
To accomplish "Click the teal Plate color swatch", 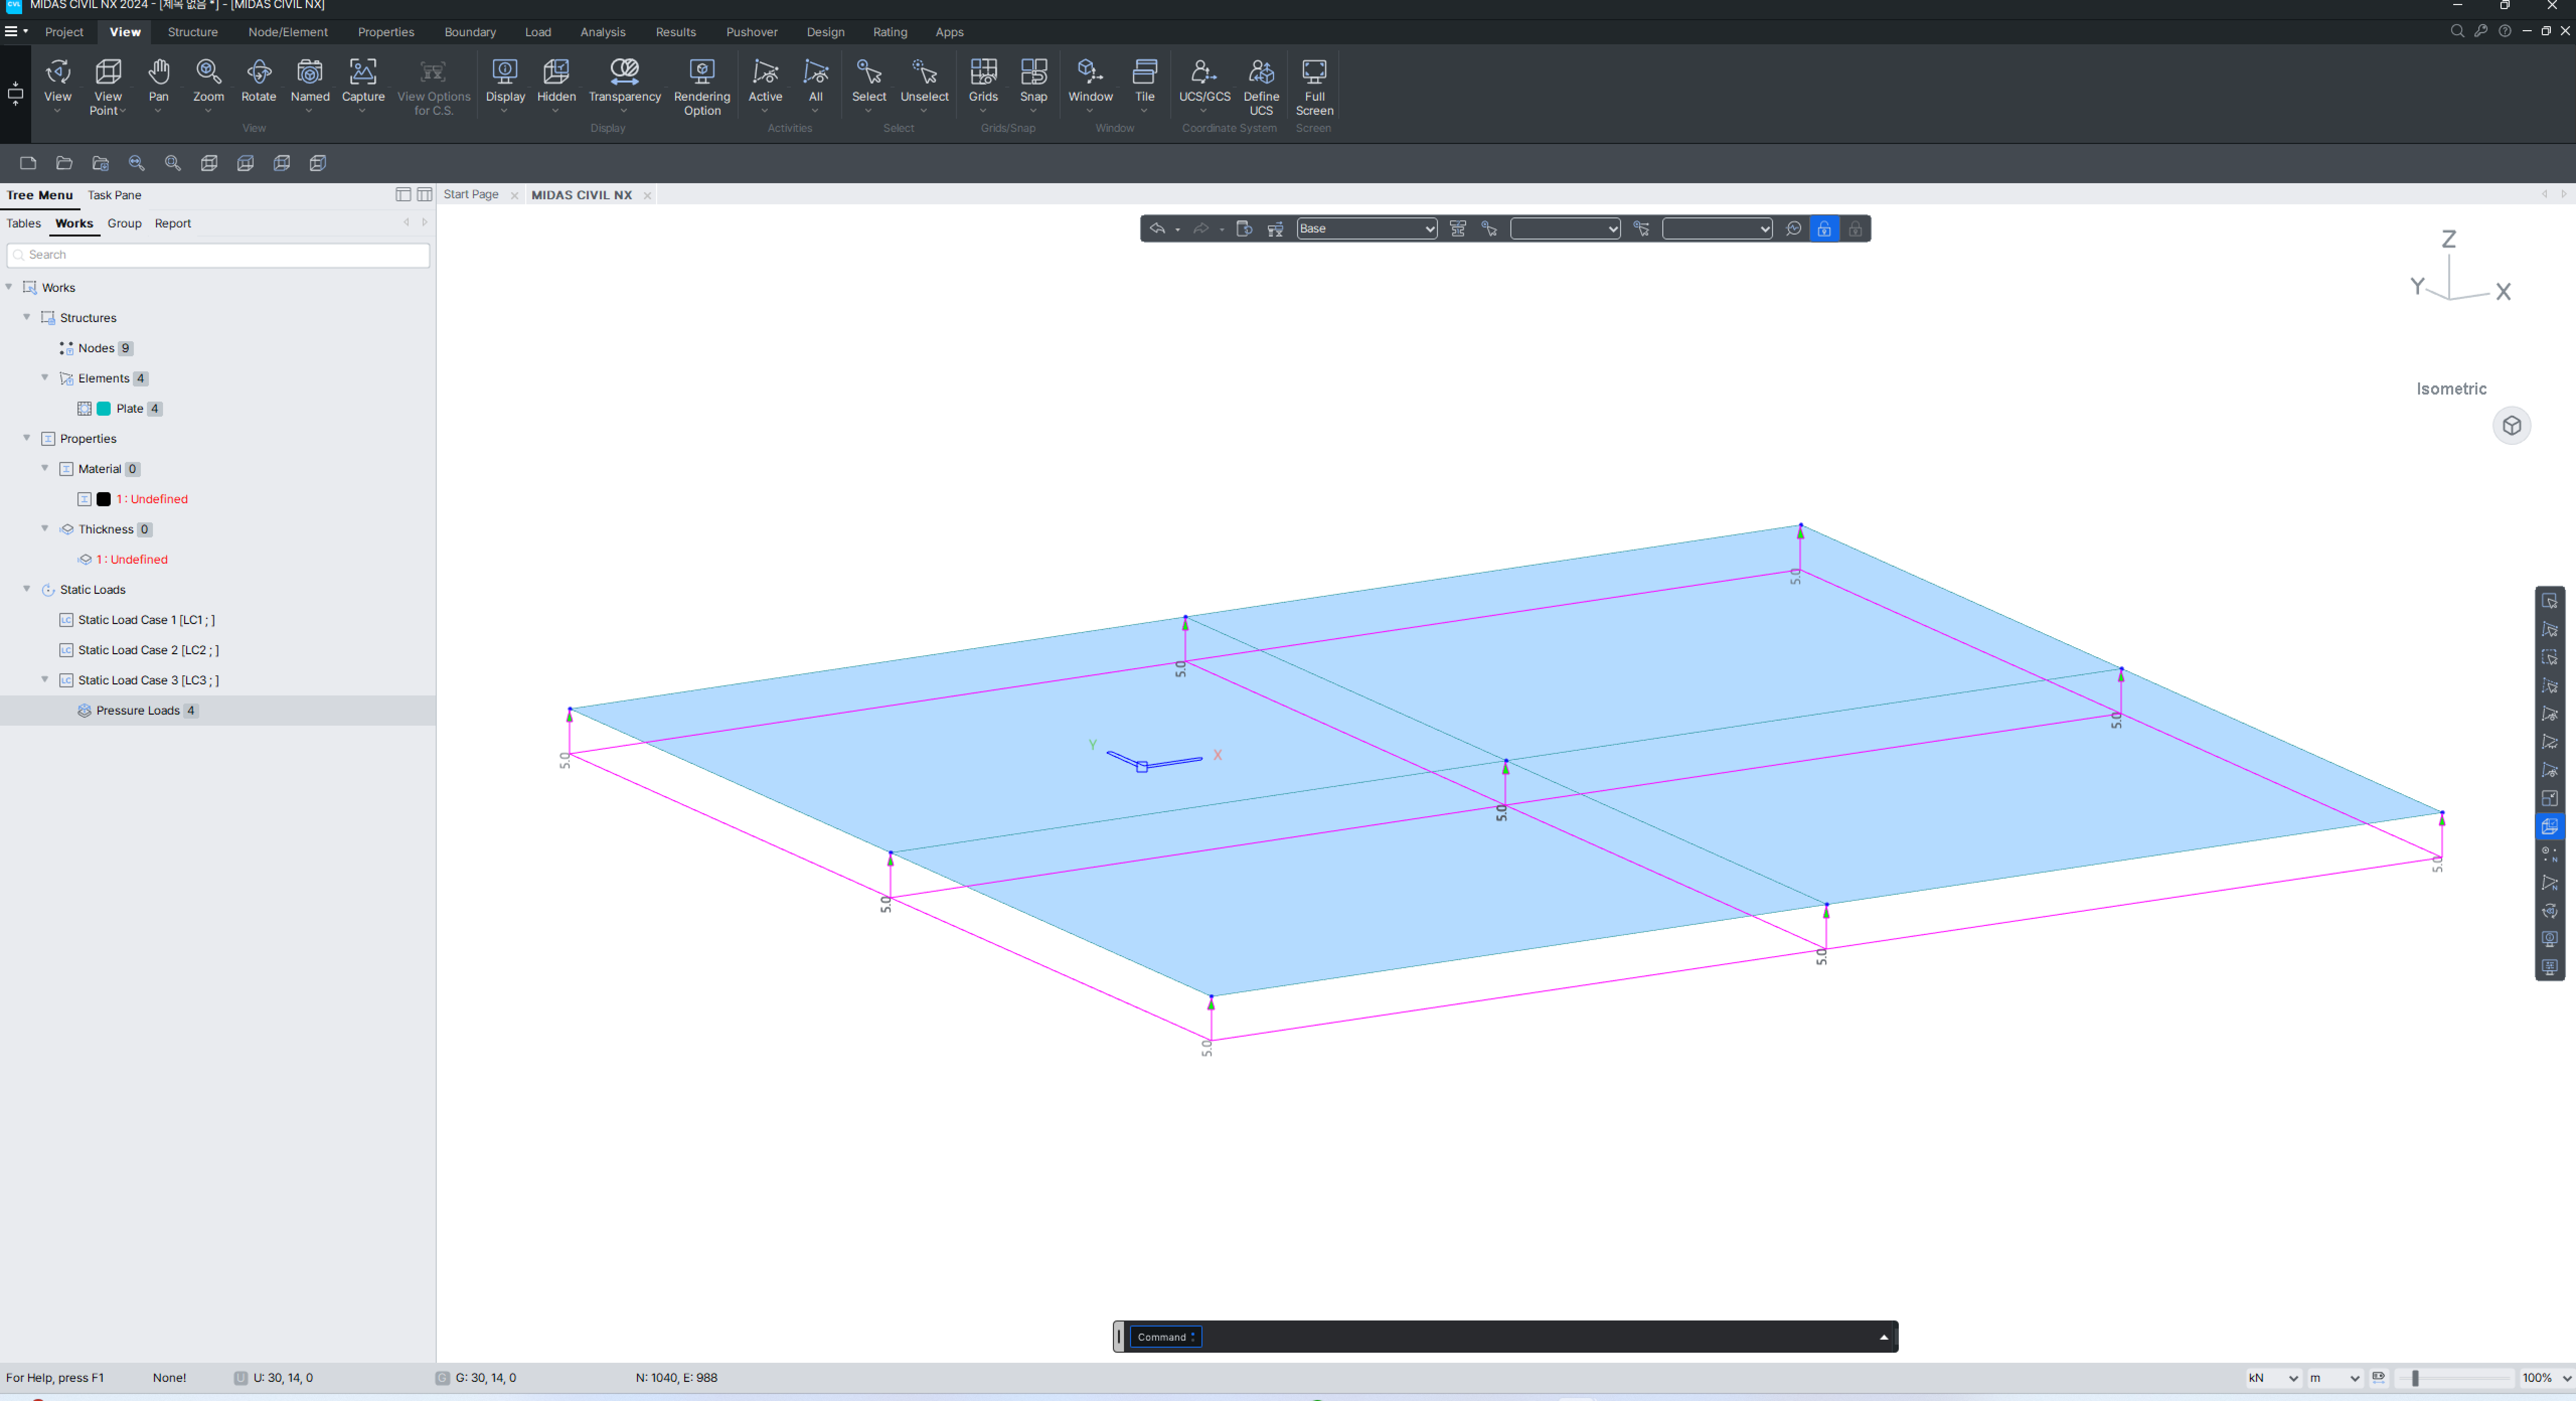I will [x=104, y=408].
